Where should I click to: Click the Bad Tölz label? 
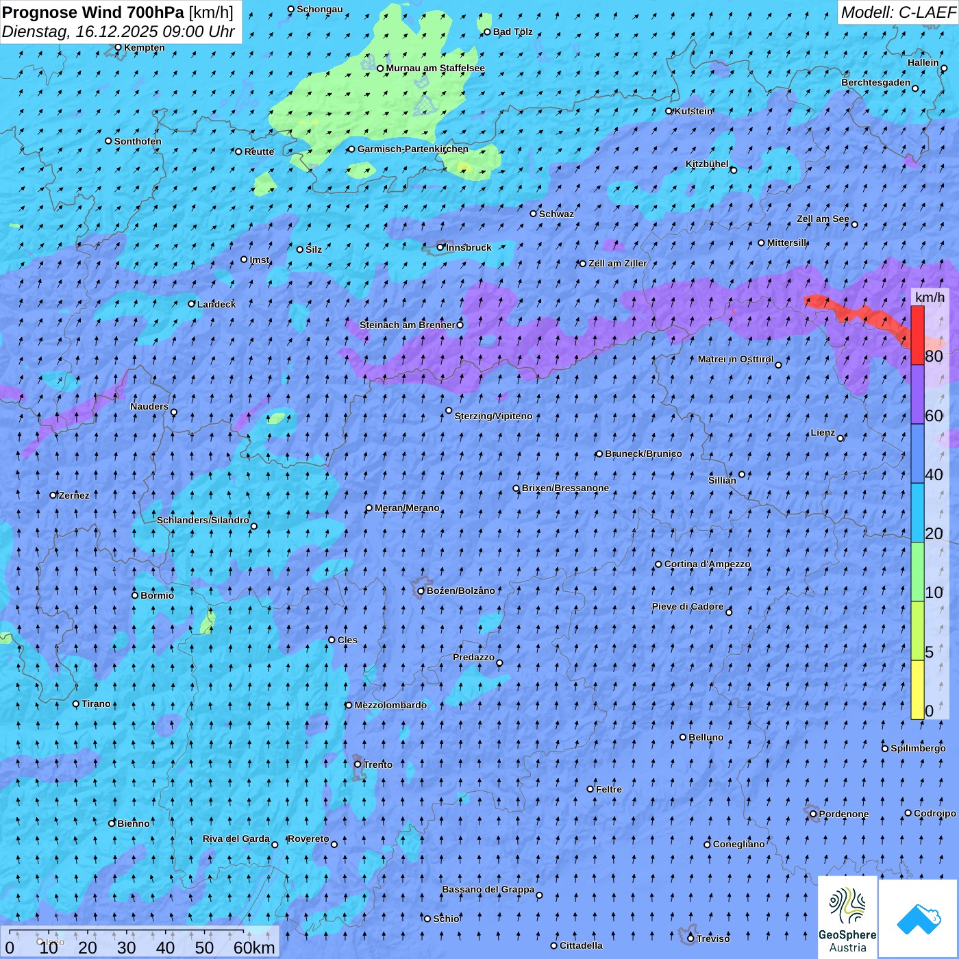[x=512, y=32]
